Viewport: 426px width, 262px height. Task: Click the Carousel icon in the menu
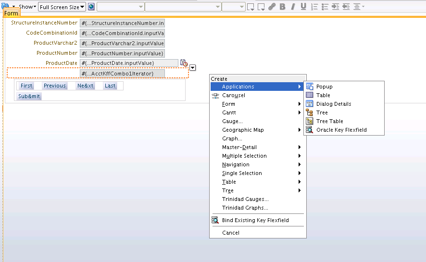click(x=215, y=95)
